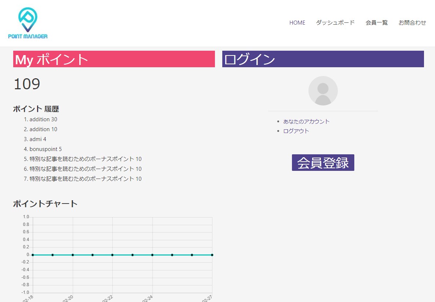
Task: Click the chart data point at 02-22
Action: [x=112, y=255]
